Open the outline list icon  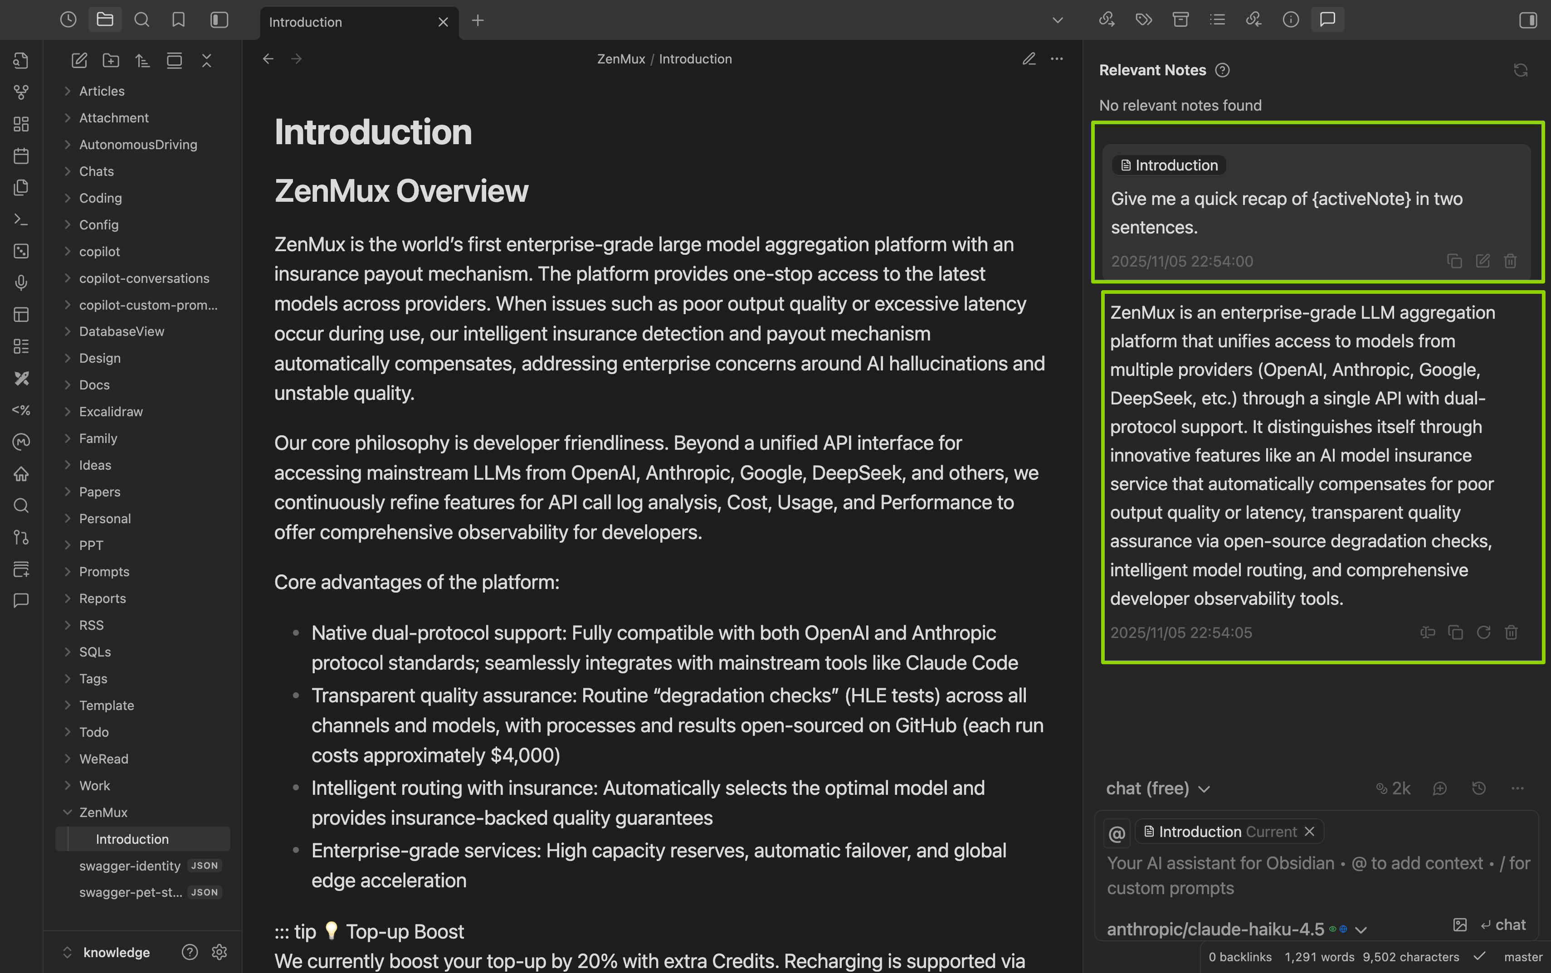pos(1217,20)
